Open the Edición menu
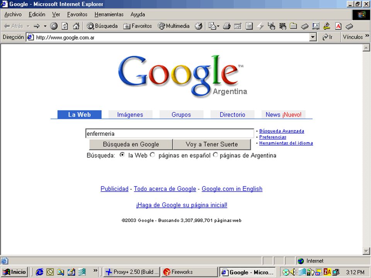 coord(37,14)
